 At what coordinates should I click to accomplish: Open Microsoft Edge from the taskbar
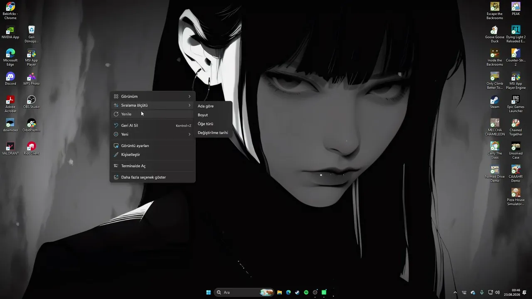pos(288,292)
